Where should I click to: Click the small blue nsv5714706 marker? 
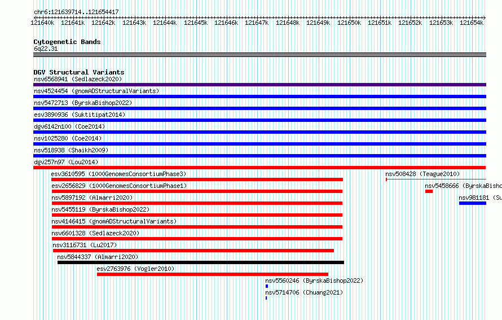point(266,298)
